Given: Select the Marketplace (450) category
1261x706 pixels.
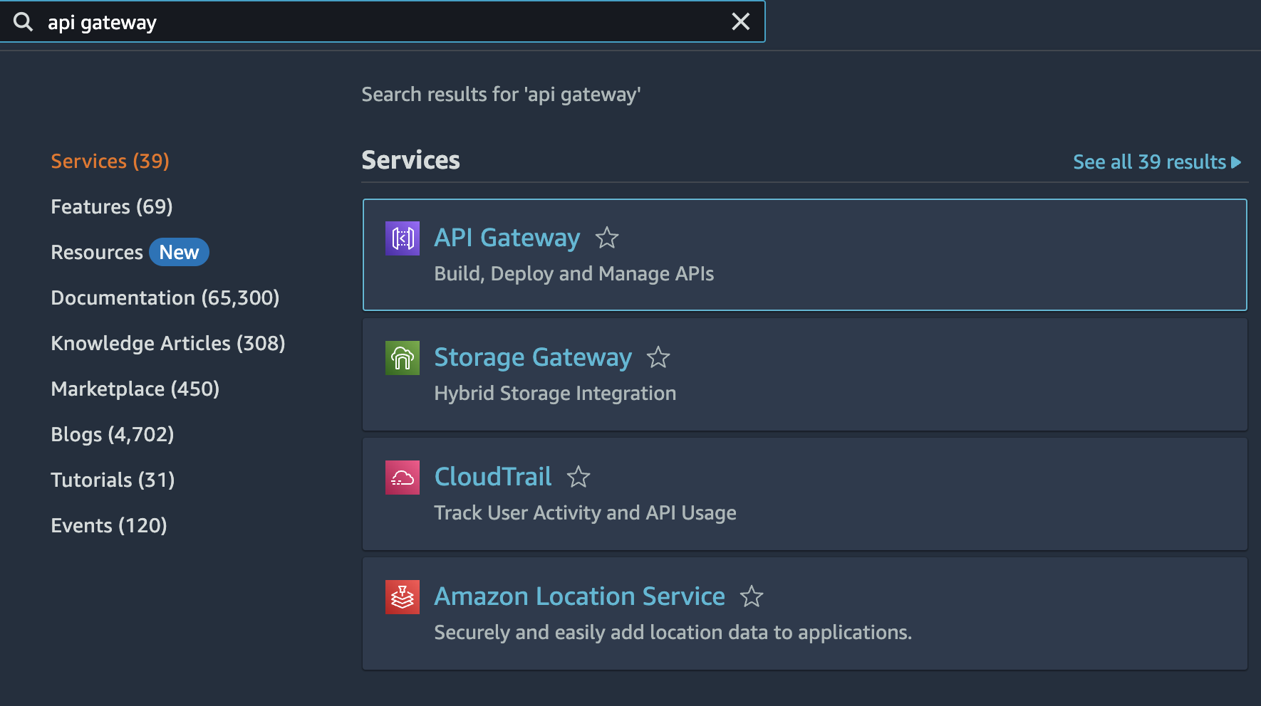Looking at the screenshot, I should (135, 389).
